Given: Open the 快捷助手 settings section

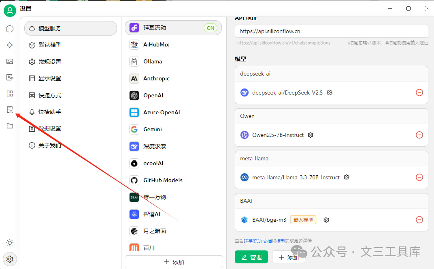Looking at the screenshot, I should pos(70,112).
